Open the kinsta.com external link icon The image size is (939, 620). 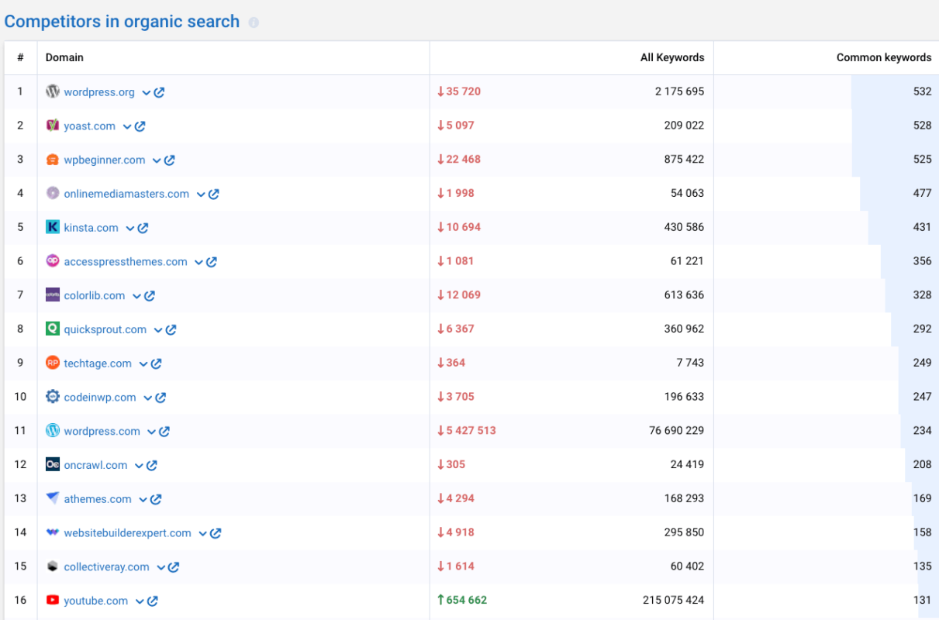(143, 228)
